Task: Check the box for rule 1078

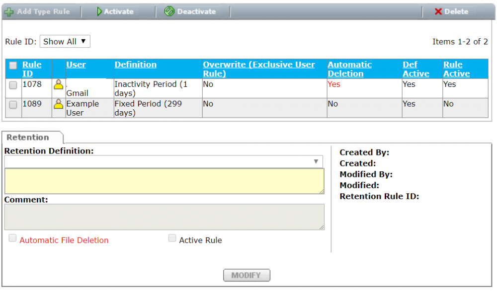Action: (13, 85)
